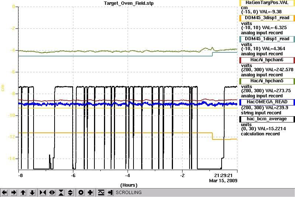The width and height of the screenshot is (295, 197).
Task: Click the (Hours) x-axis label
Action: click(x=129, y=185)
